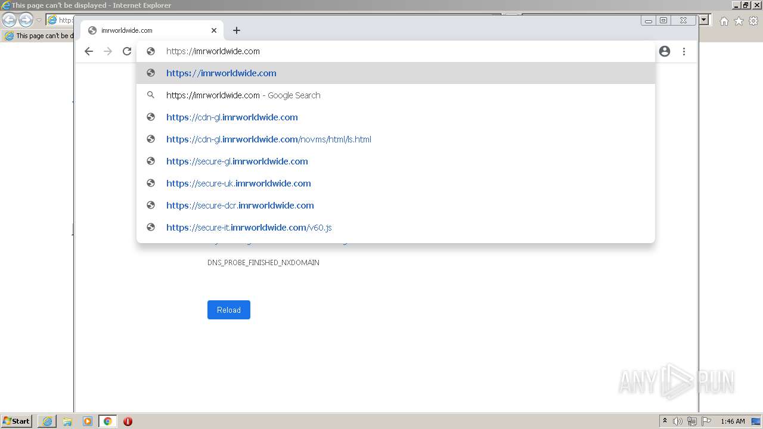763x429 pixels.
Task: Open the Chrome profile avatar menu
Action: click(665, 51)
